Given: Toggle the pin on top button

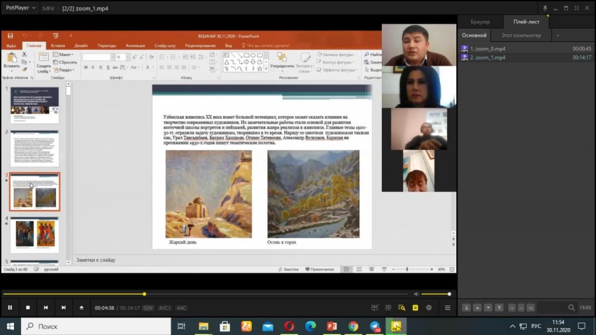Looking at the screenshot, I should click(x=545, y=9).
